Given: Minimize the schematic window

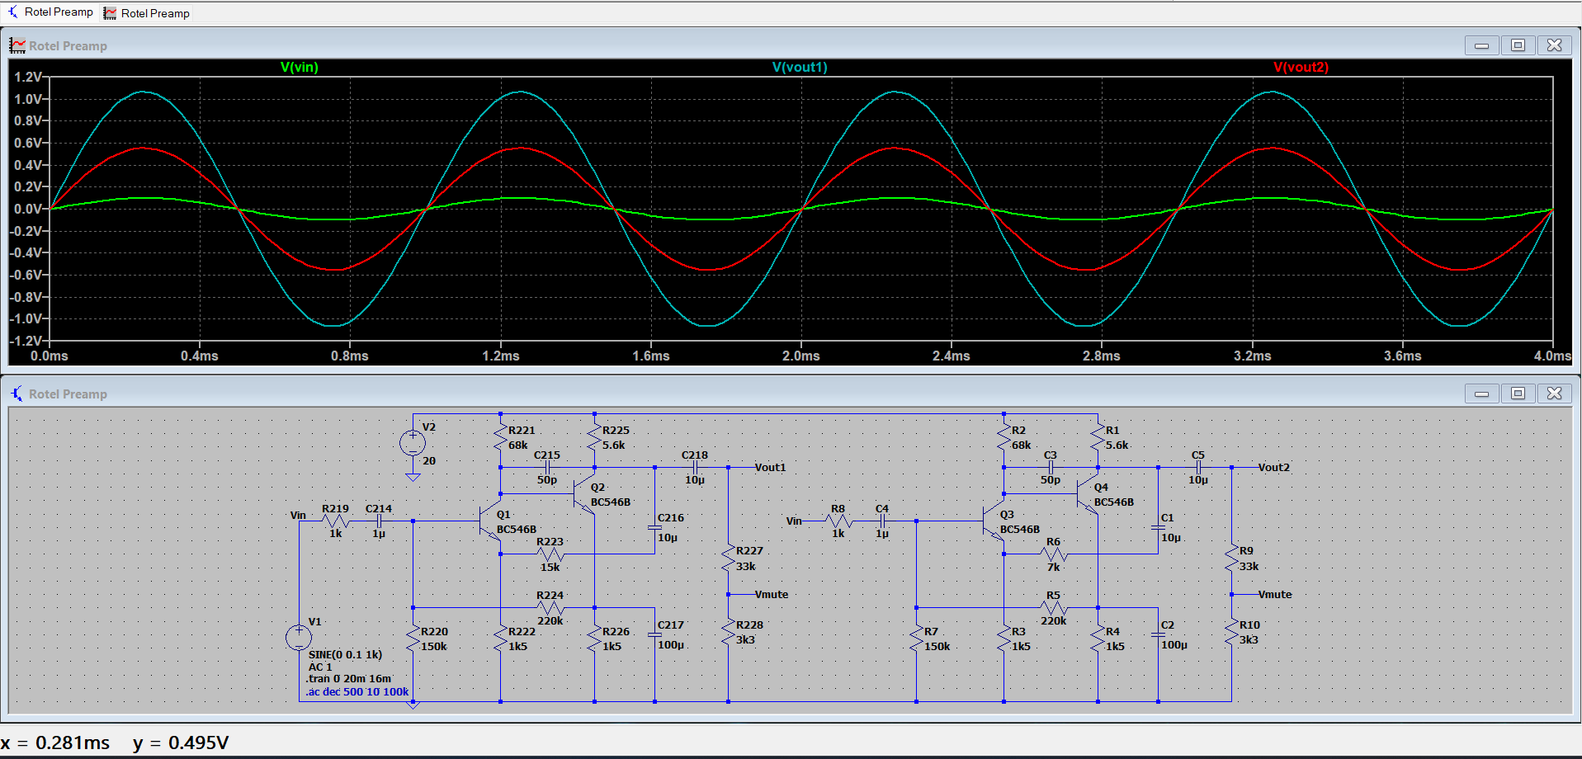Looking at the screenshot, I should tap(1481, 394).
